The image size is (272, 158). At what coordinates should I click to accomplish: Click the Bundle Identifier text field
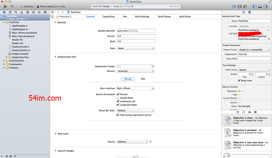[x=136, y=31]
